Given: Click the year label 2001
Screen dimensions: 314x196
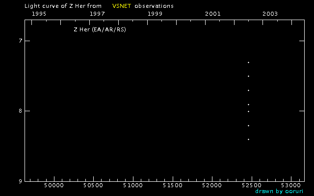Looking at the screenshot, I should 212,14.
